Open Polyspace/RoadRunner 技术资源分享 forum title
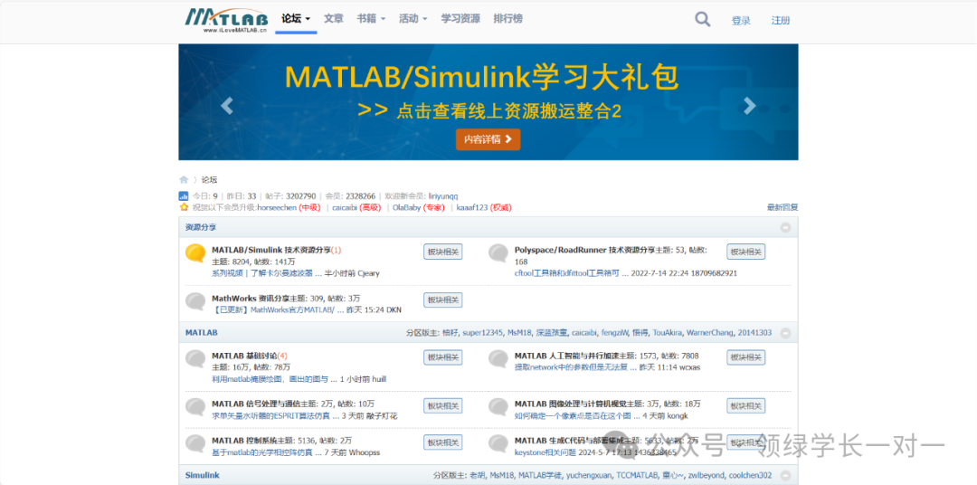977x485 pixels. 584,250
